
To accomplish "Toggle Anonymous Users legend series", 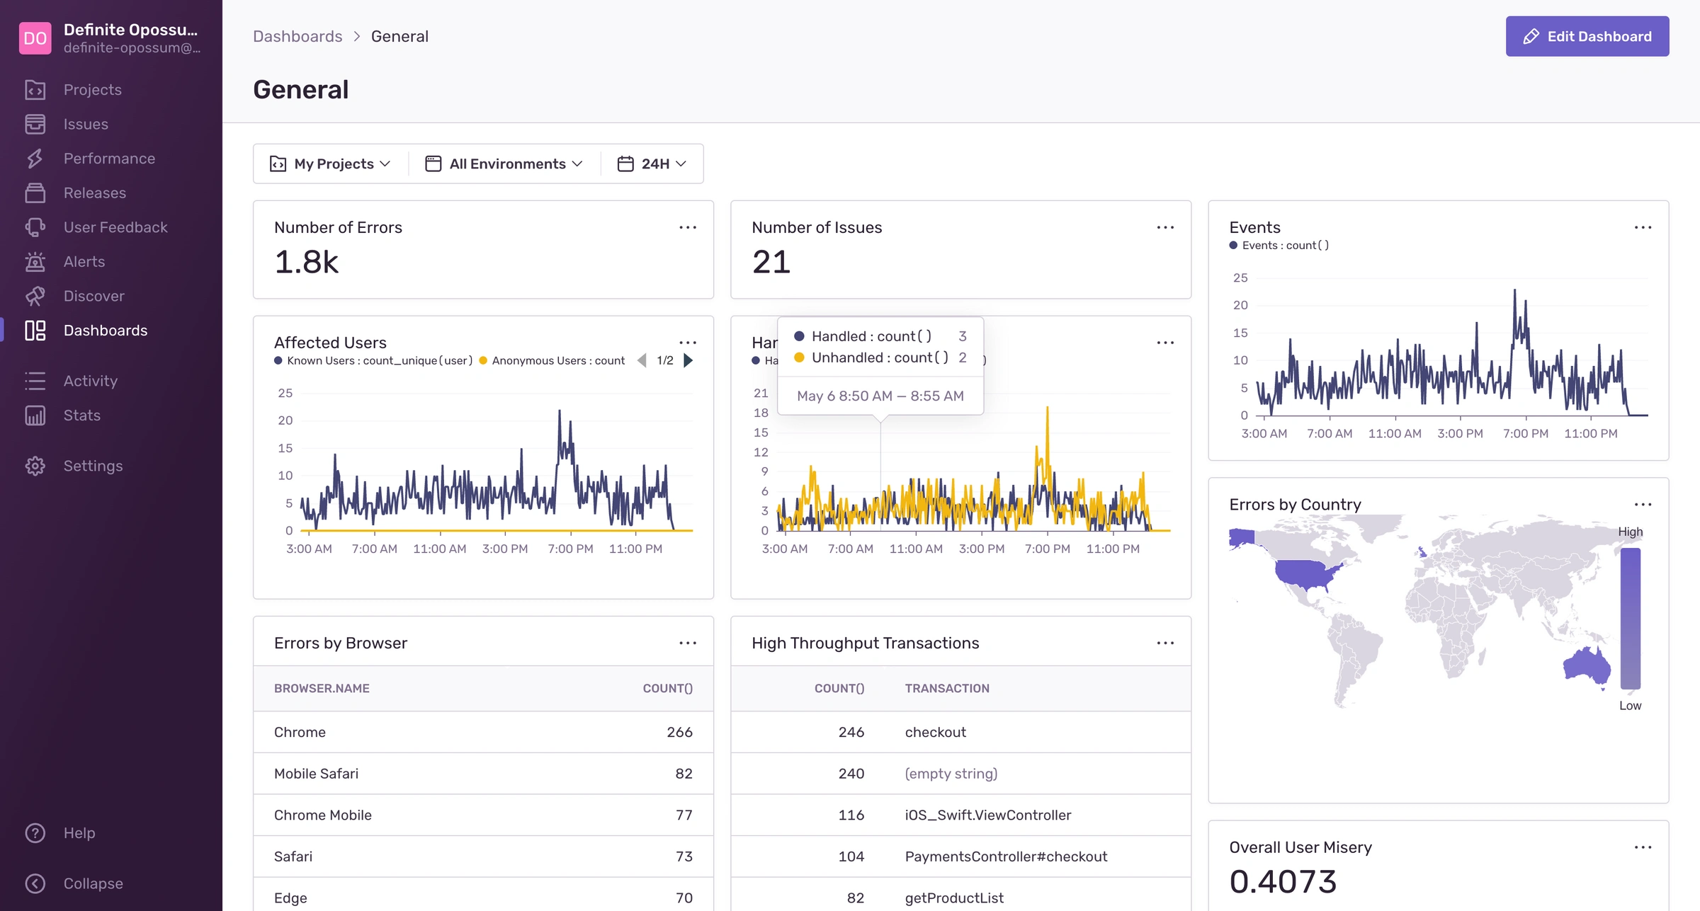I will 552,360.
